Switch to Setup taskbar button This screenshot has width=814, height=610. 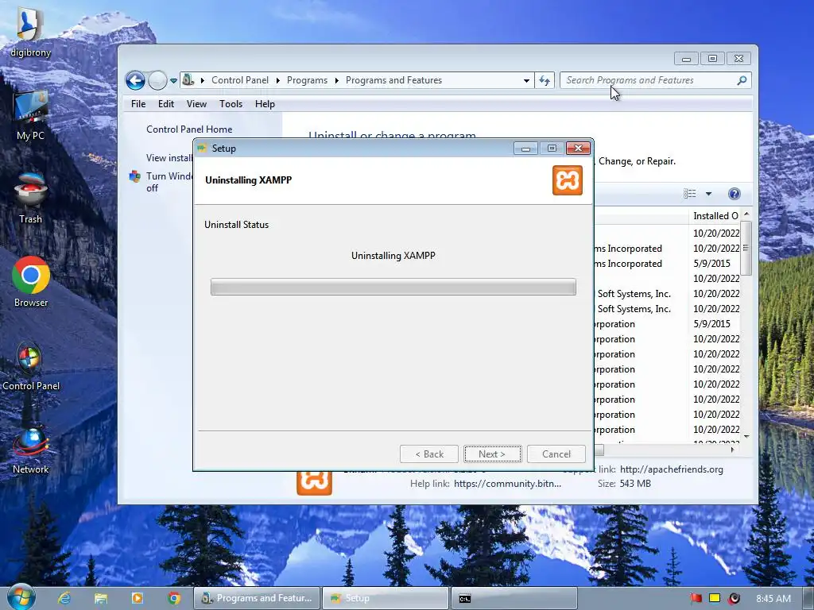[x=386, y=598]
